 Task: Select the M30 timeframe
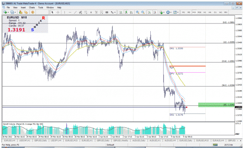[x=199, y=12]
